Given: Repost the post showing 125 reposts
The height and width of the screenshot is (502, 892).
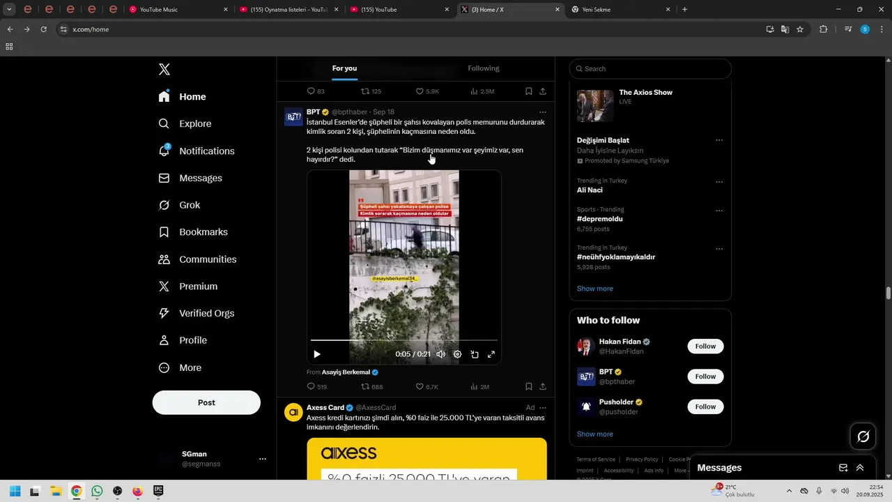Looking at the screenshot, I should tap(371, 91).
